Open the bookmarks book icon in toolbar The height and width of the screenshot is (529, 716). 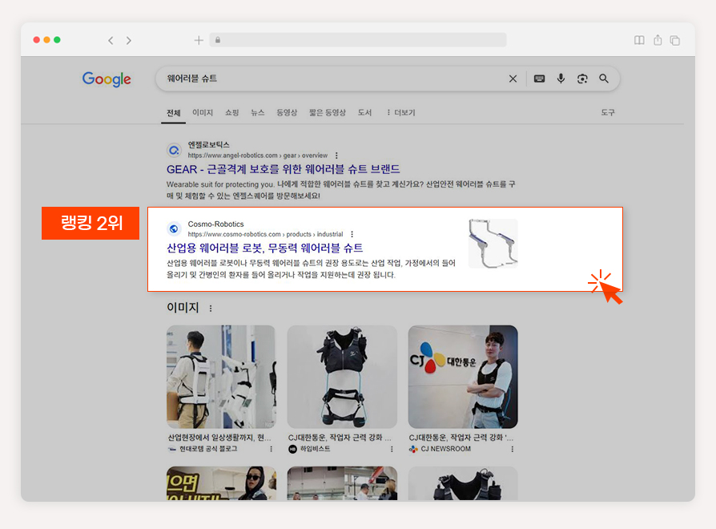[639, 40]
